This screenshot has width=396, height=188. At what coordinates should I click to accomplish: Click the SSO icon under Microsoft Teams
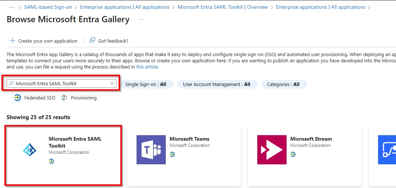[172, 154]
